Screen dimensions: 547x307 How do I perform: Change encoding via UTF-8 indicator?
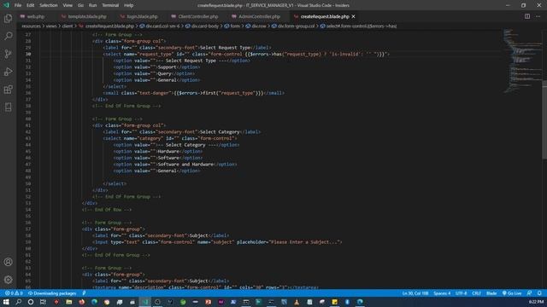tap(462, 293)
